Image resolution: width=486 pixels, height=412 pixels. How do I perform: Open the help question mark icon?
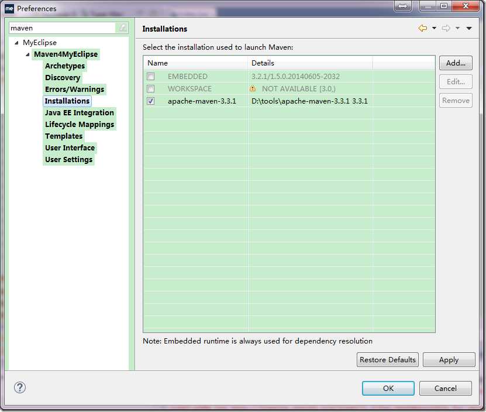(20, 387)
